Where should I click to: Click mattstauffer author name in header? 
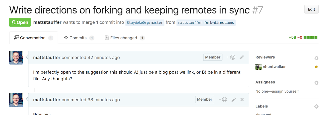click(x=47, y=22)
